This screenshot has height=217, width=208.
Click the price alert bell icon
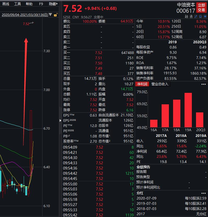[x=200, y=17]
